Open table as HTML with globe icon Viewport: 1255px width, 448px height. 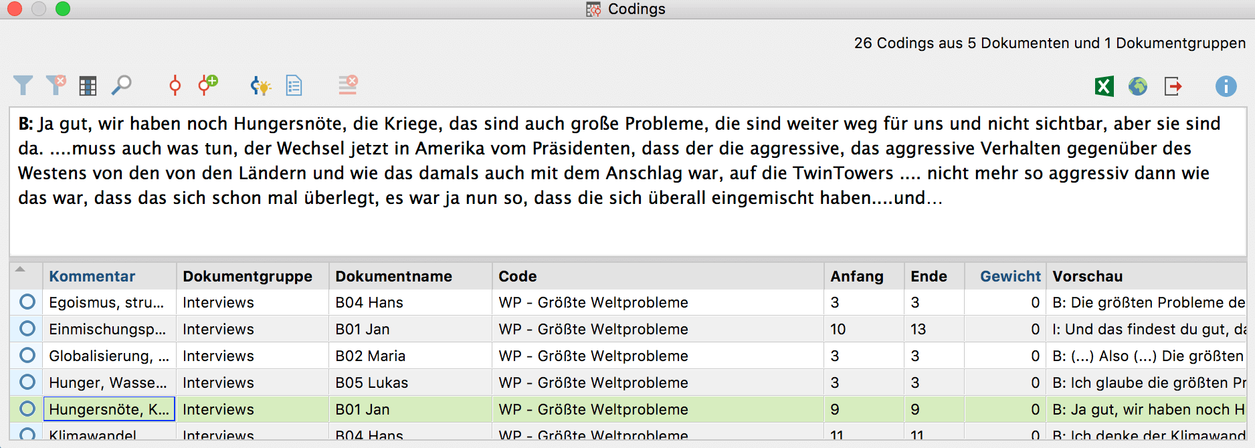[x=1138, y=86]
